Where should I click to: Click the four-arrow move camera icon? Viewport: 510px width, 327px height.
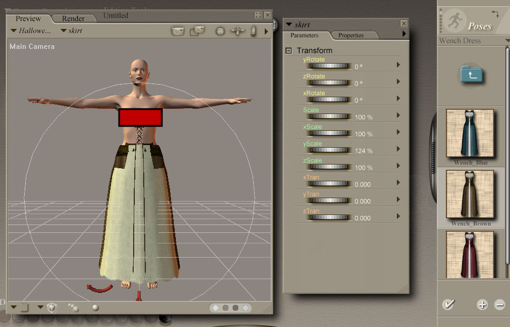pos(237,31)
